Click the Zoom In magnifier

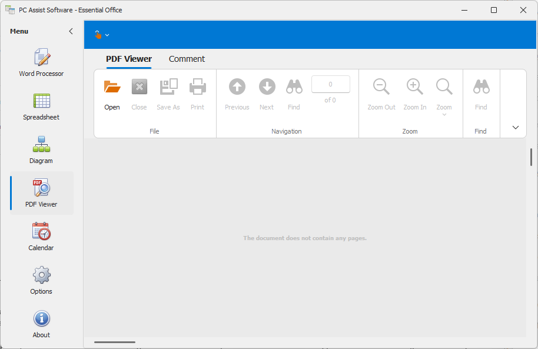click(x=415, y=94)
